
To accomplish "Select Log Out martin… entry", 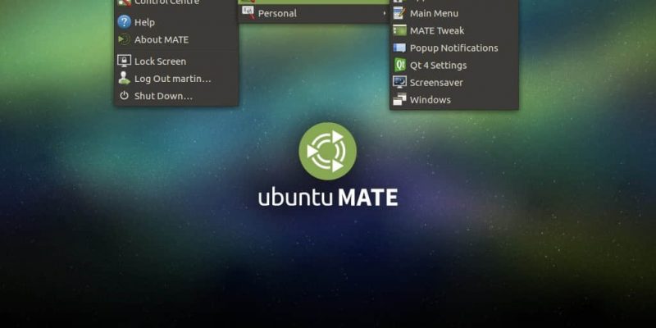I will pos(176,79).
